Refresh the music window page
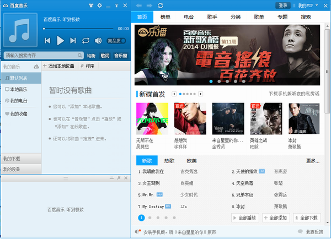331x239 pixels. [161, 6]
